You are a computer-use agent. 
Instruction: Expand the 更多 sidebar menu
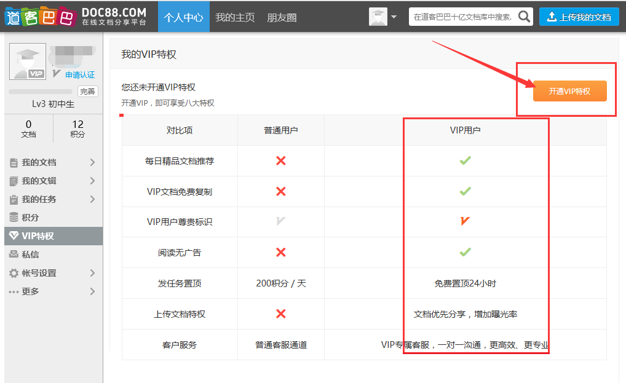click(x=92, y=291)
